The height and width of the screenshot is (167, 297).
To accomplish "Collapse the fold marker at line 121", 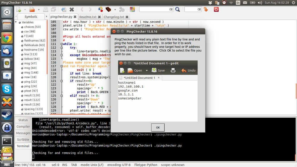I will pos(61,81).
